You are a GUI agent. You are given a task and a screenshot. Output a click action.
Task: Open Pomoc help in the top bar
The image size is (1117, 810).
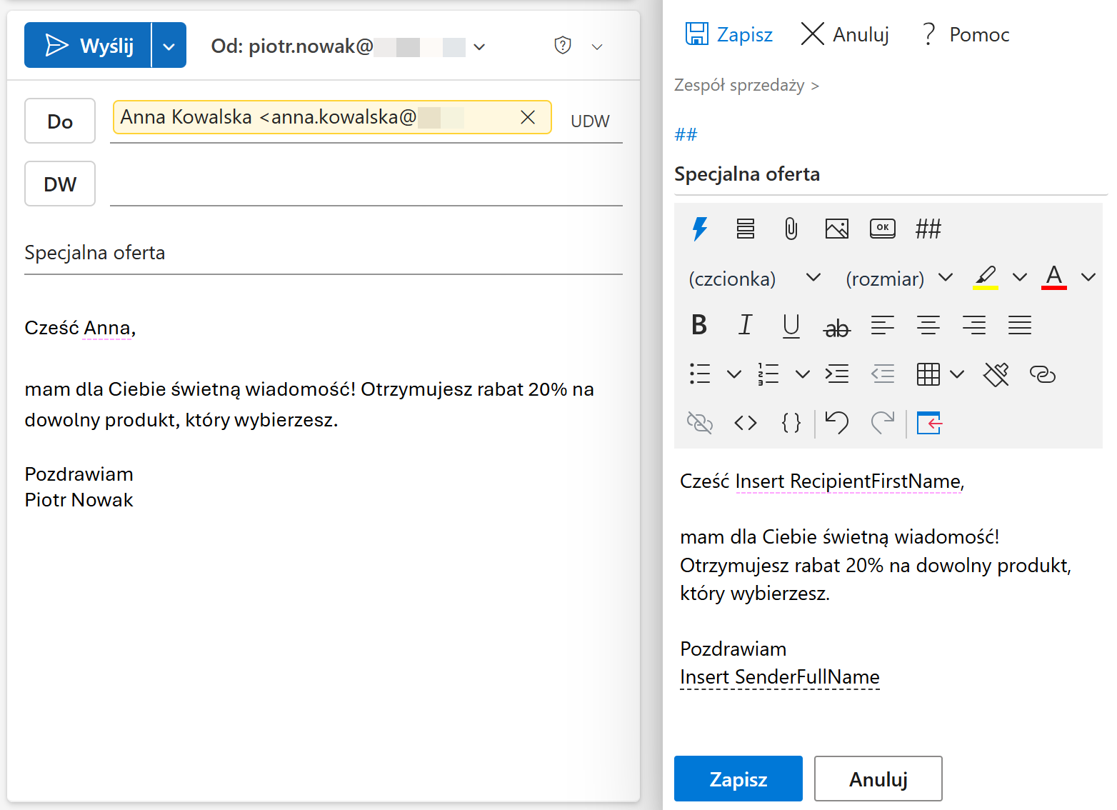[965, 34]
